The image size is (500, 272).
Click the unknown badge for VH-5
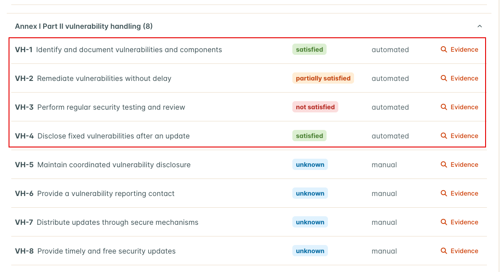point(310,165)
